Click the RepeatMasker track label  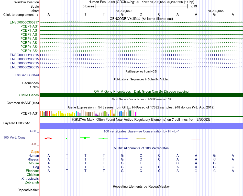28,190
